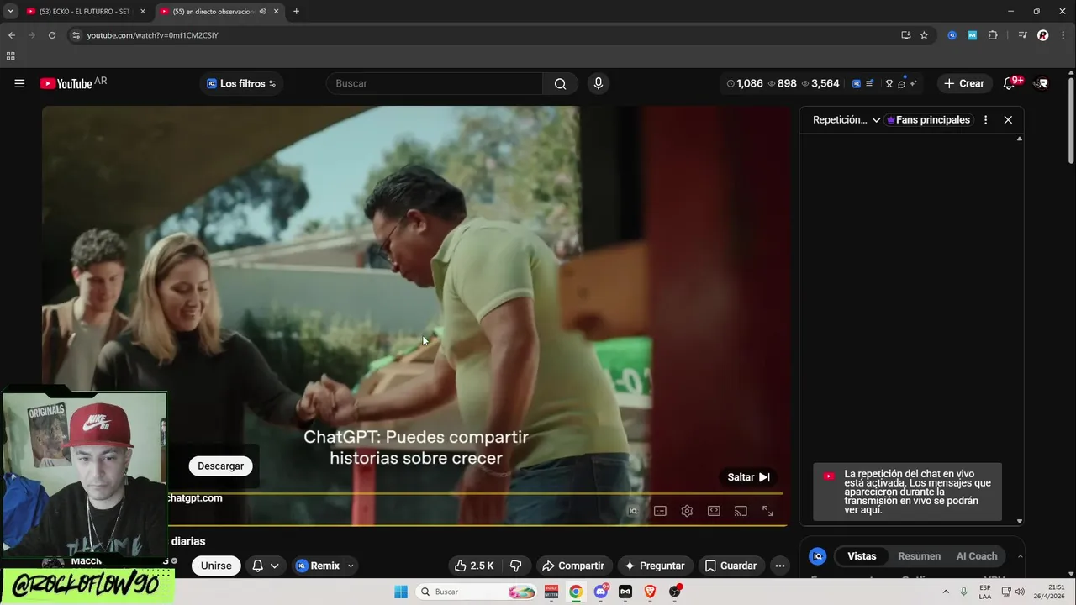Open Chrome media controls icon

tap(1022, 35)
